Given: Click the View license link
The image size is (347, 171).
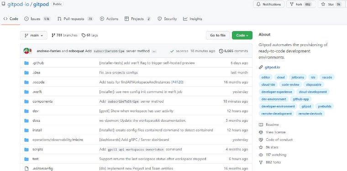Looking at the screenshot, I should (276, 132).
